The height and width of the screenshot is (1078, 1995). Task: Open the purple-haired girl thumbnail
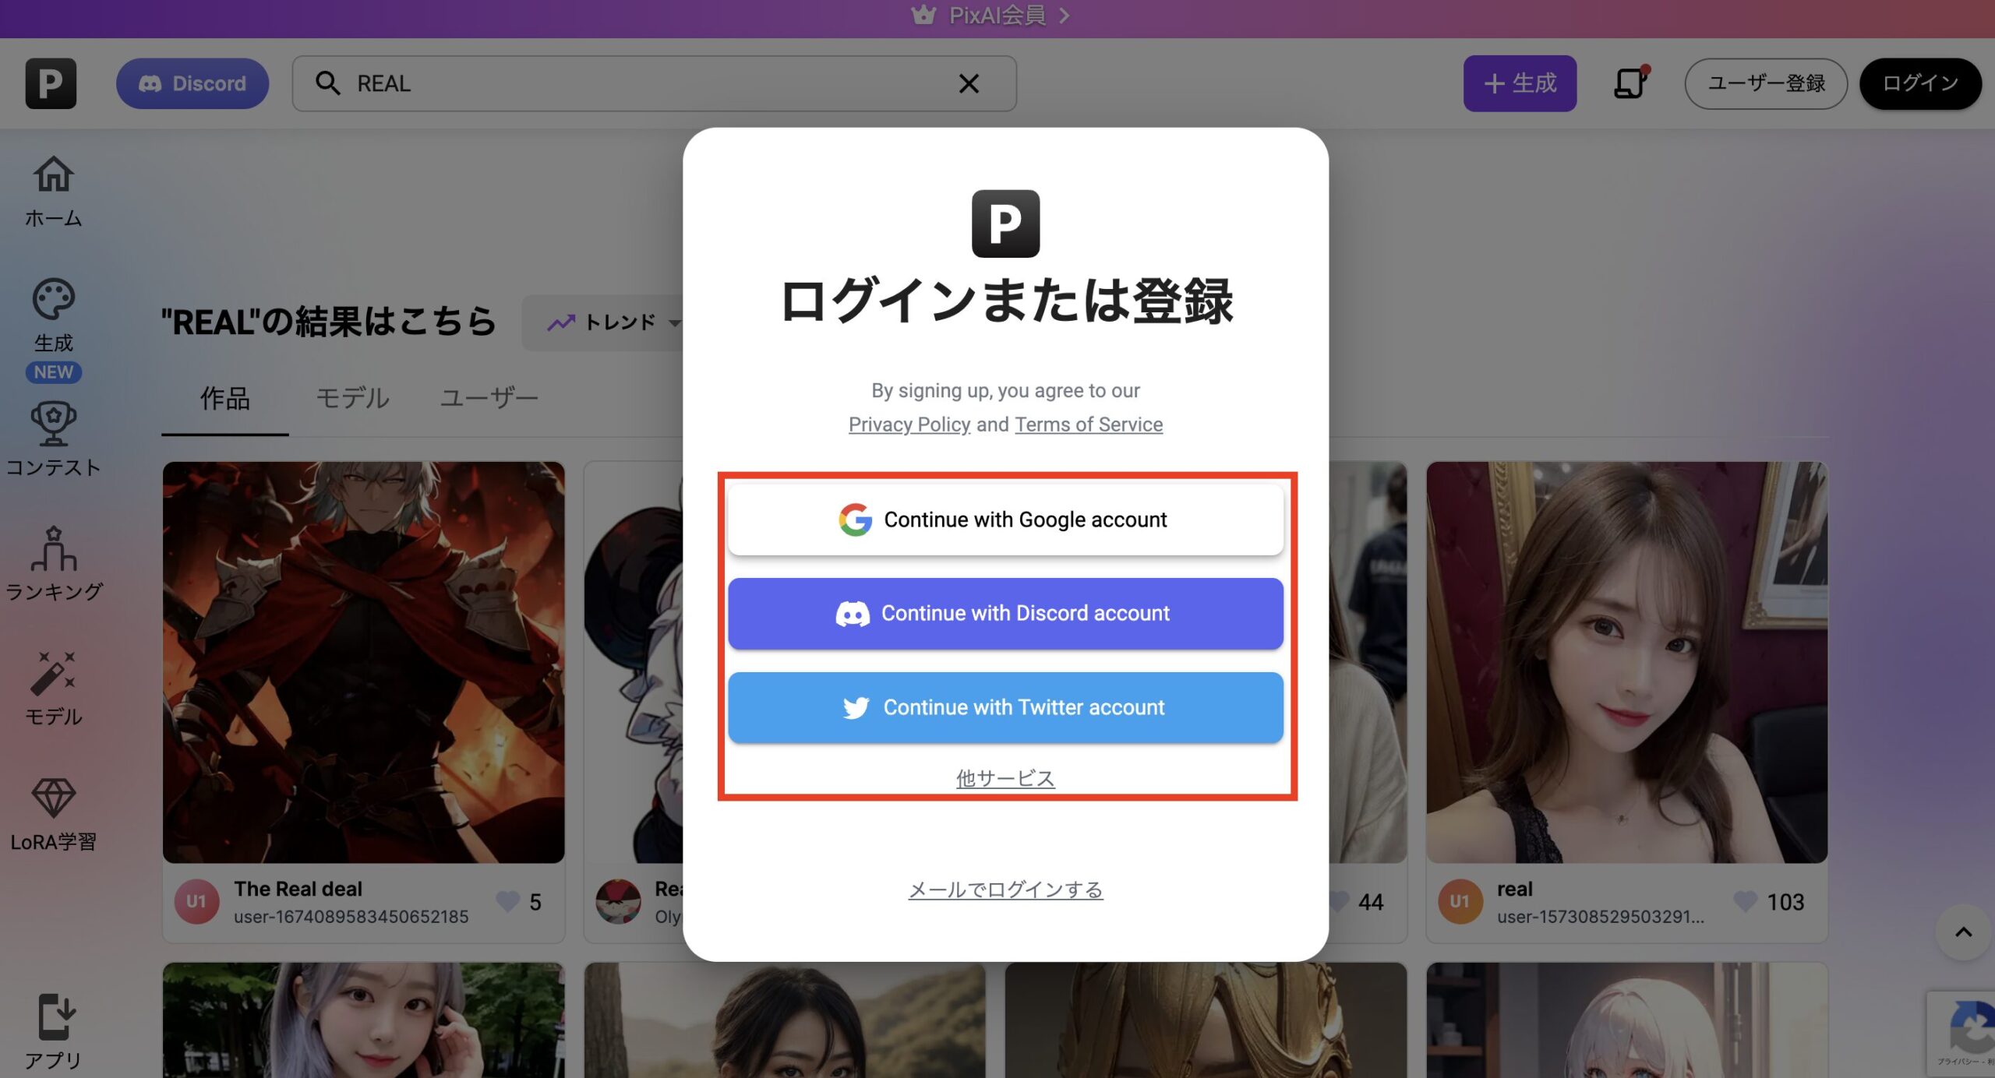click(x=363, y=1020)
